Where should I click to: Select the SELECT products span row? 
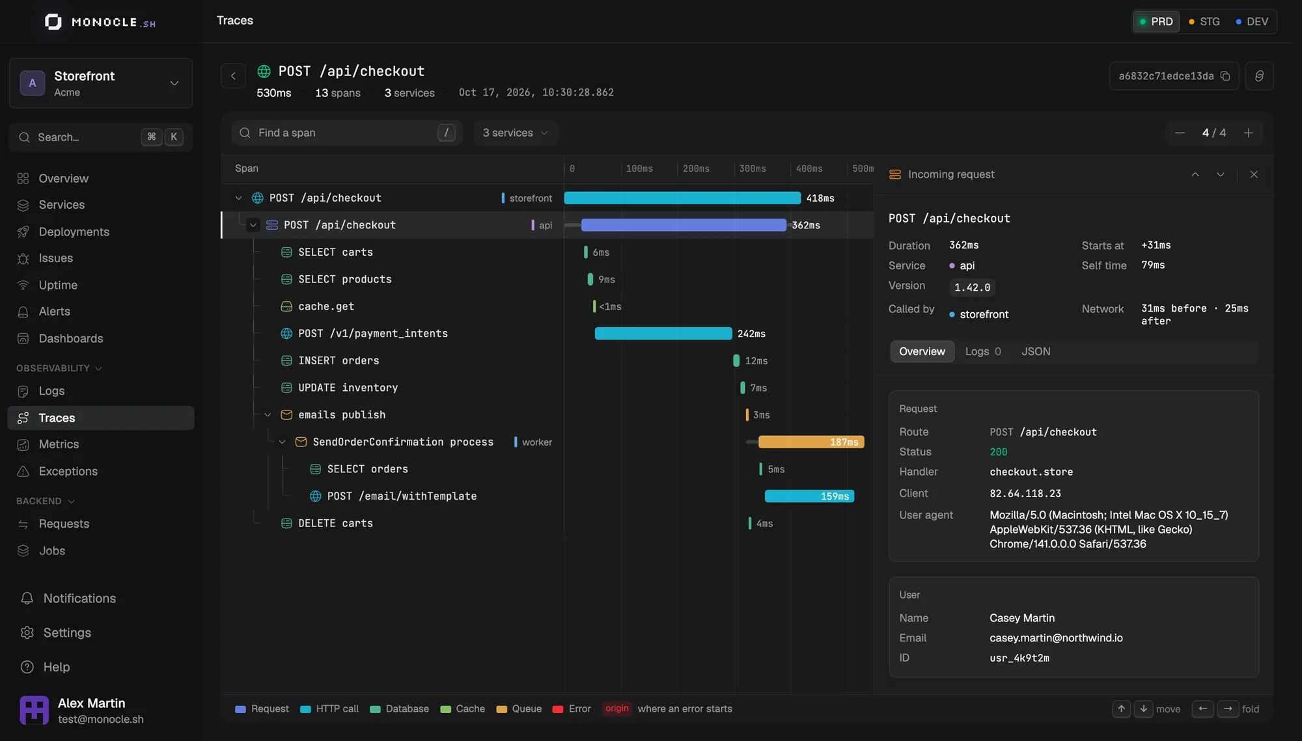[547, 279]
